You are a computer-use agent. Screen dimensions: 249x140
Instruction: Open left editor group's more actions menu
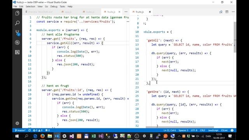coord(126,12)
